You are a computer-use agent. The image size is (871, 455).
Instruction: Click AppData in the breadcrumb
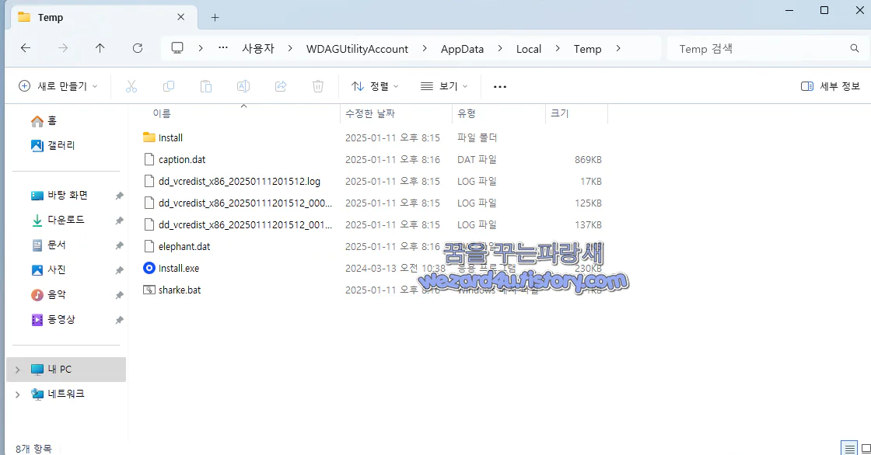[462, 49]
